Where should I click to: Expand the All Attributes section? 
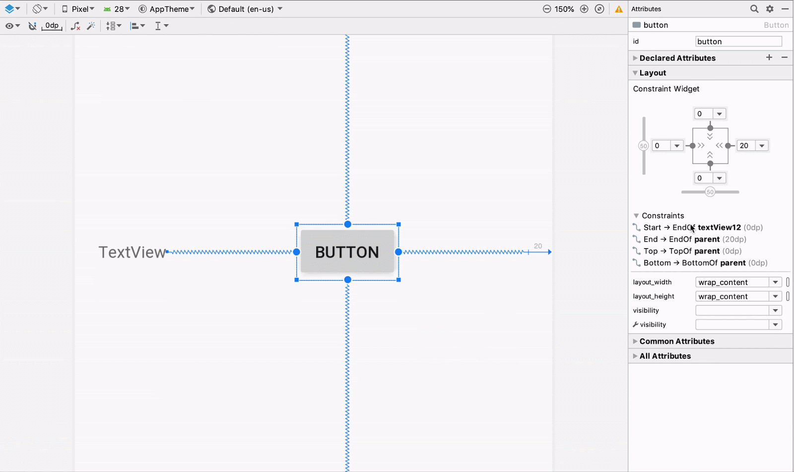coord(635,356)
